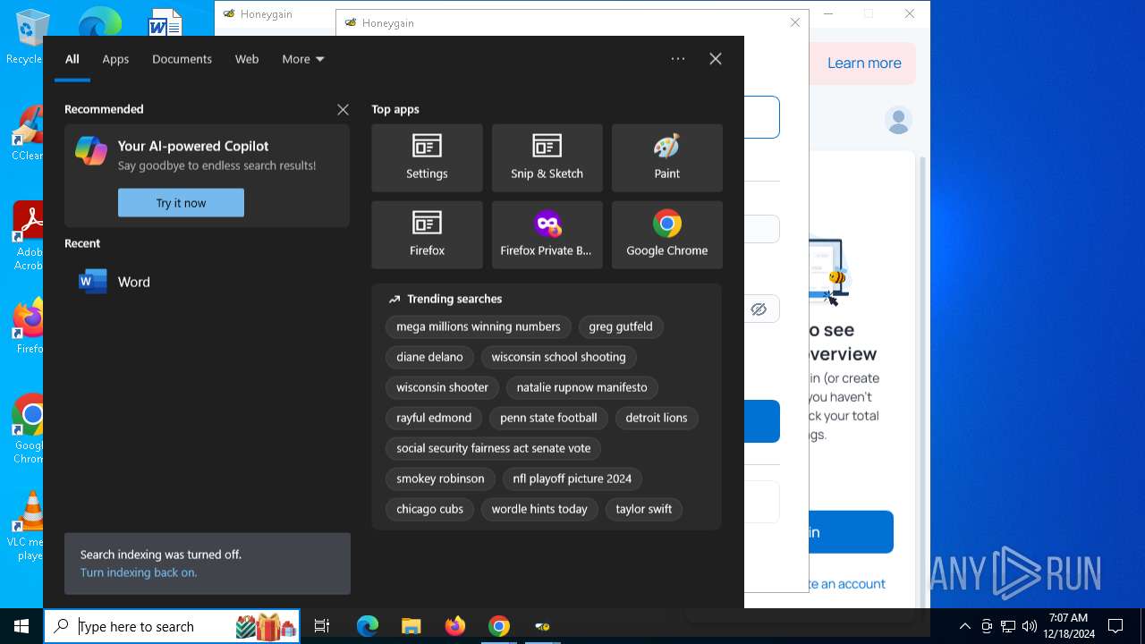
Task: Click the gift search highlight icon
Action: (267, 626)
